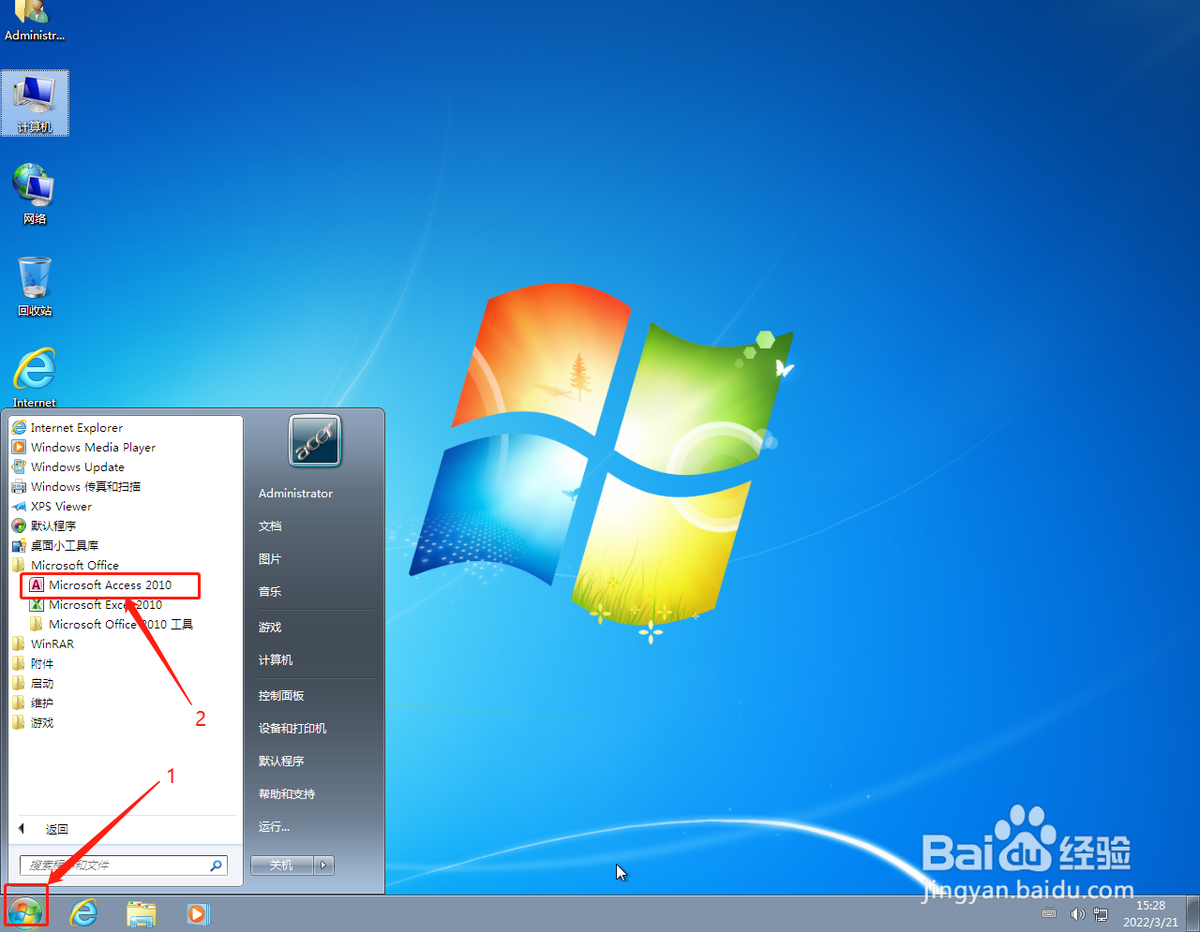Click the magnifier icon in search box
This screenshot has height=932, width=1200.
tap(217, 865)
